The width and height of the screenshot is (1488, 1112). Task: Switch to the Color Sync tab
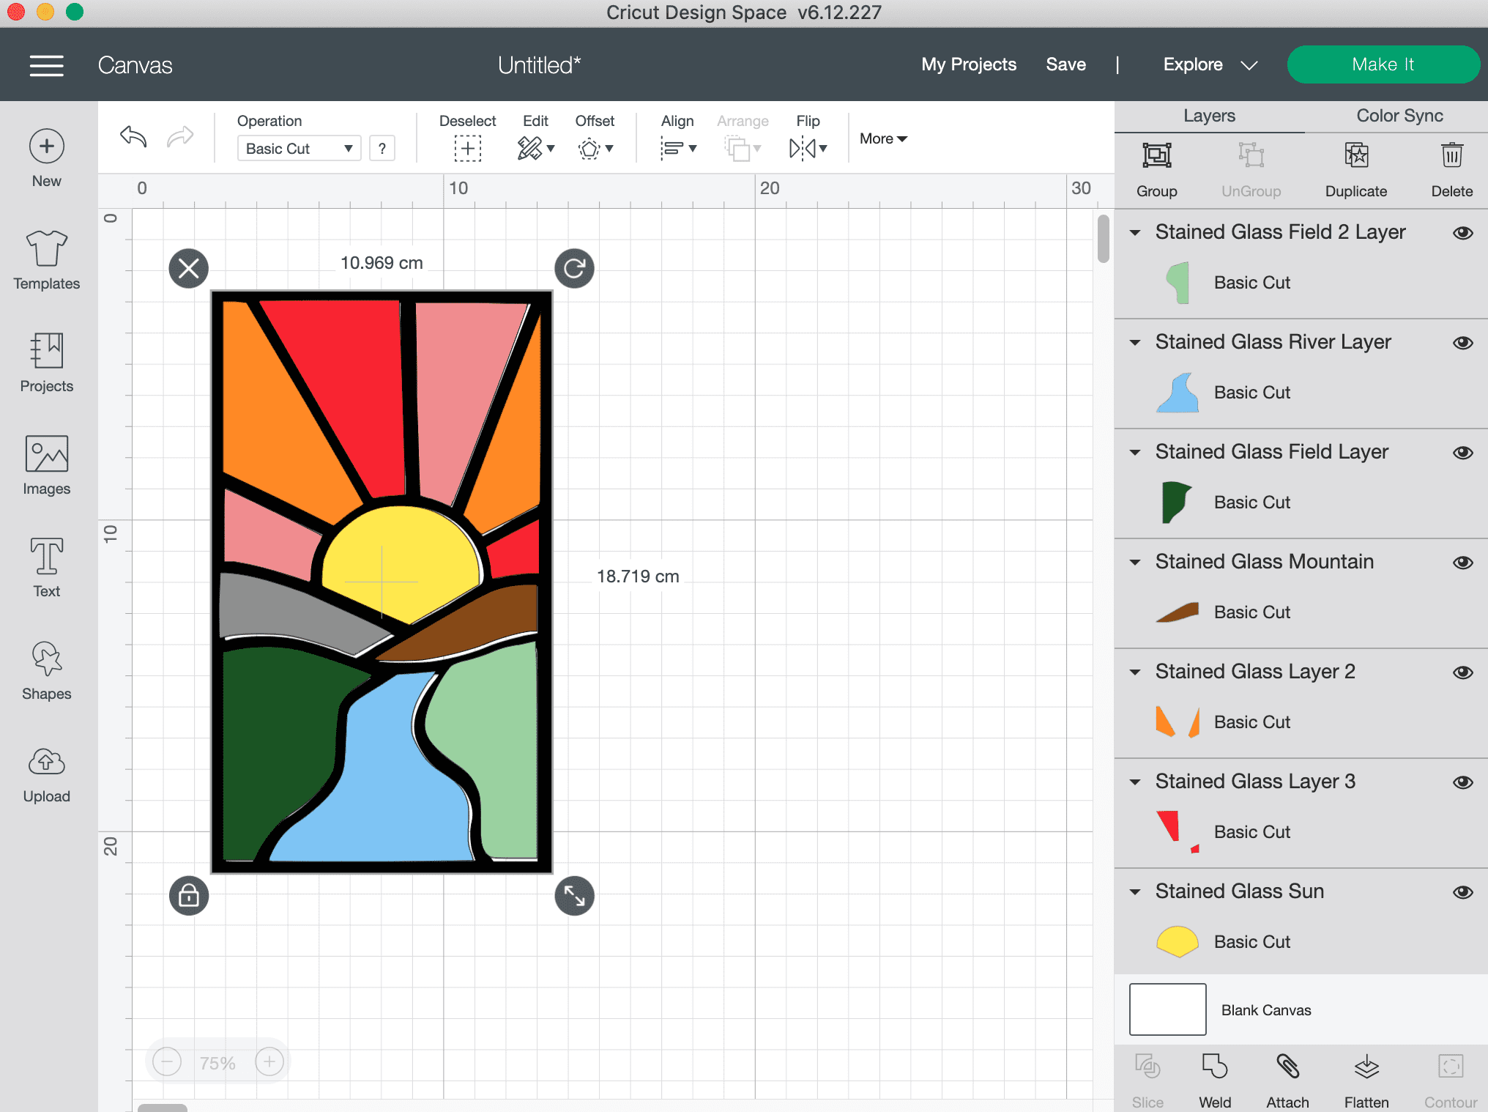point(1399,116)
